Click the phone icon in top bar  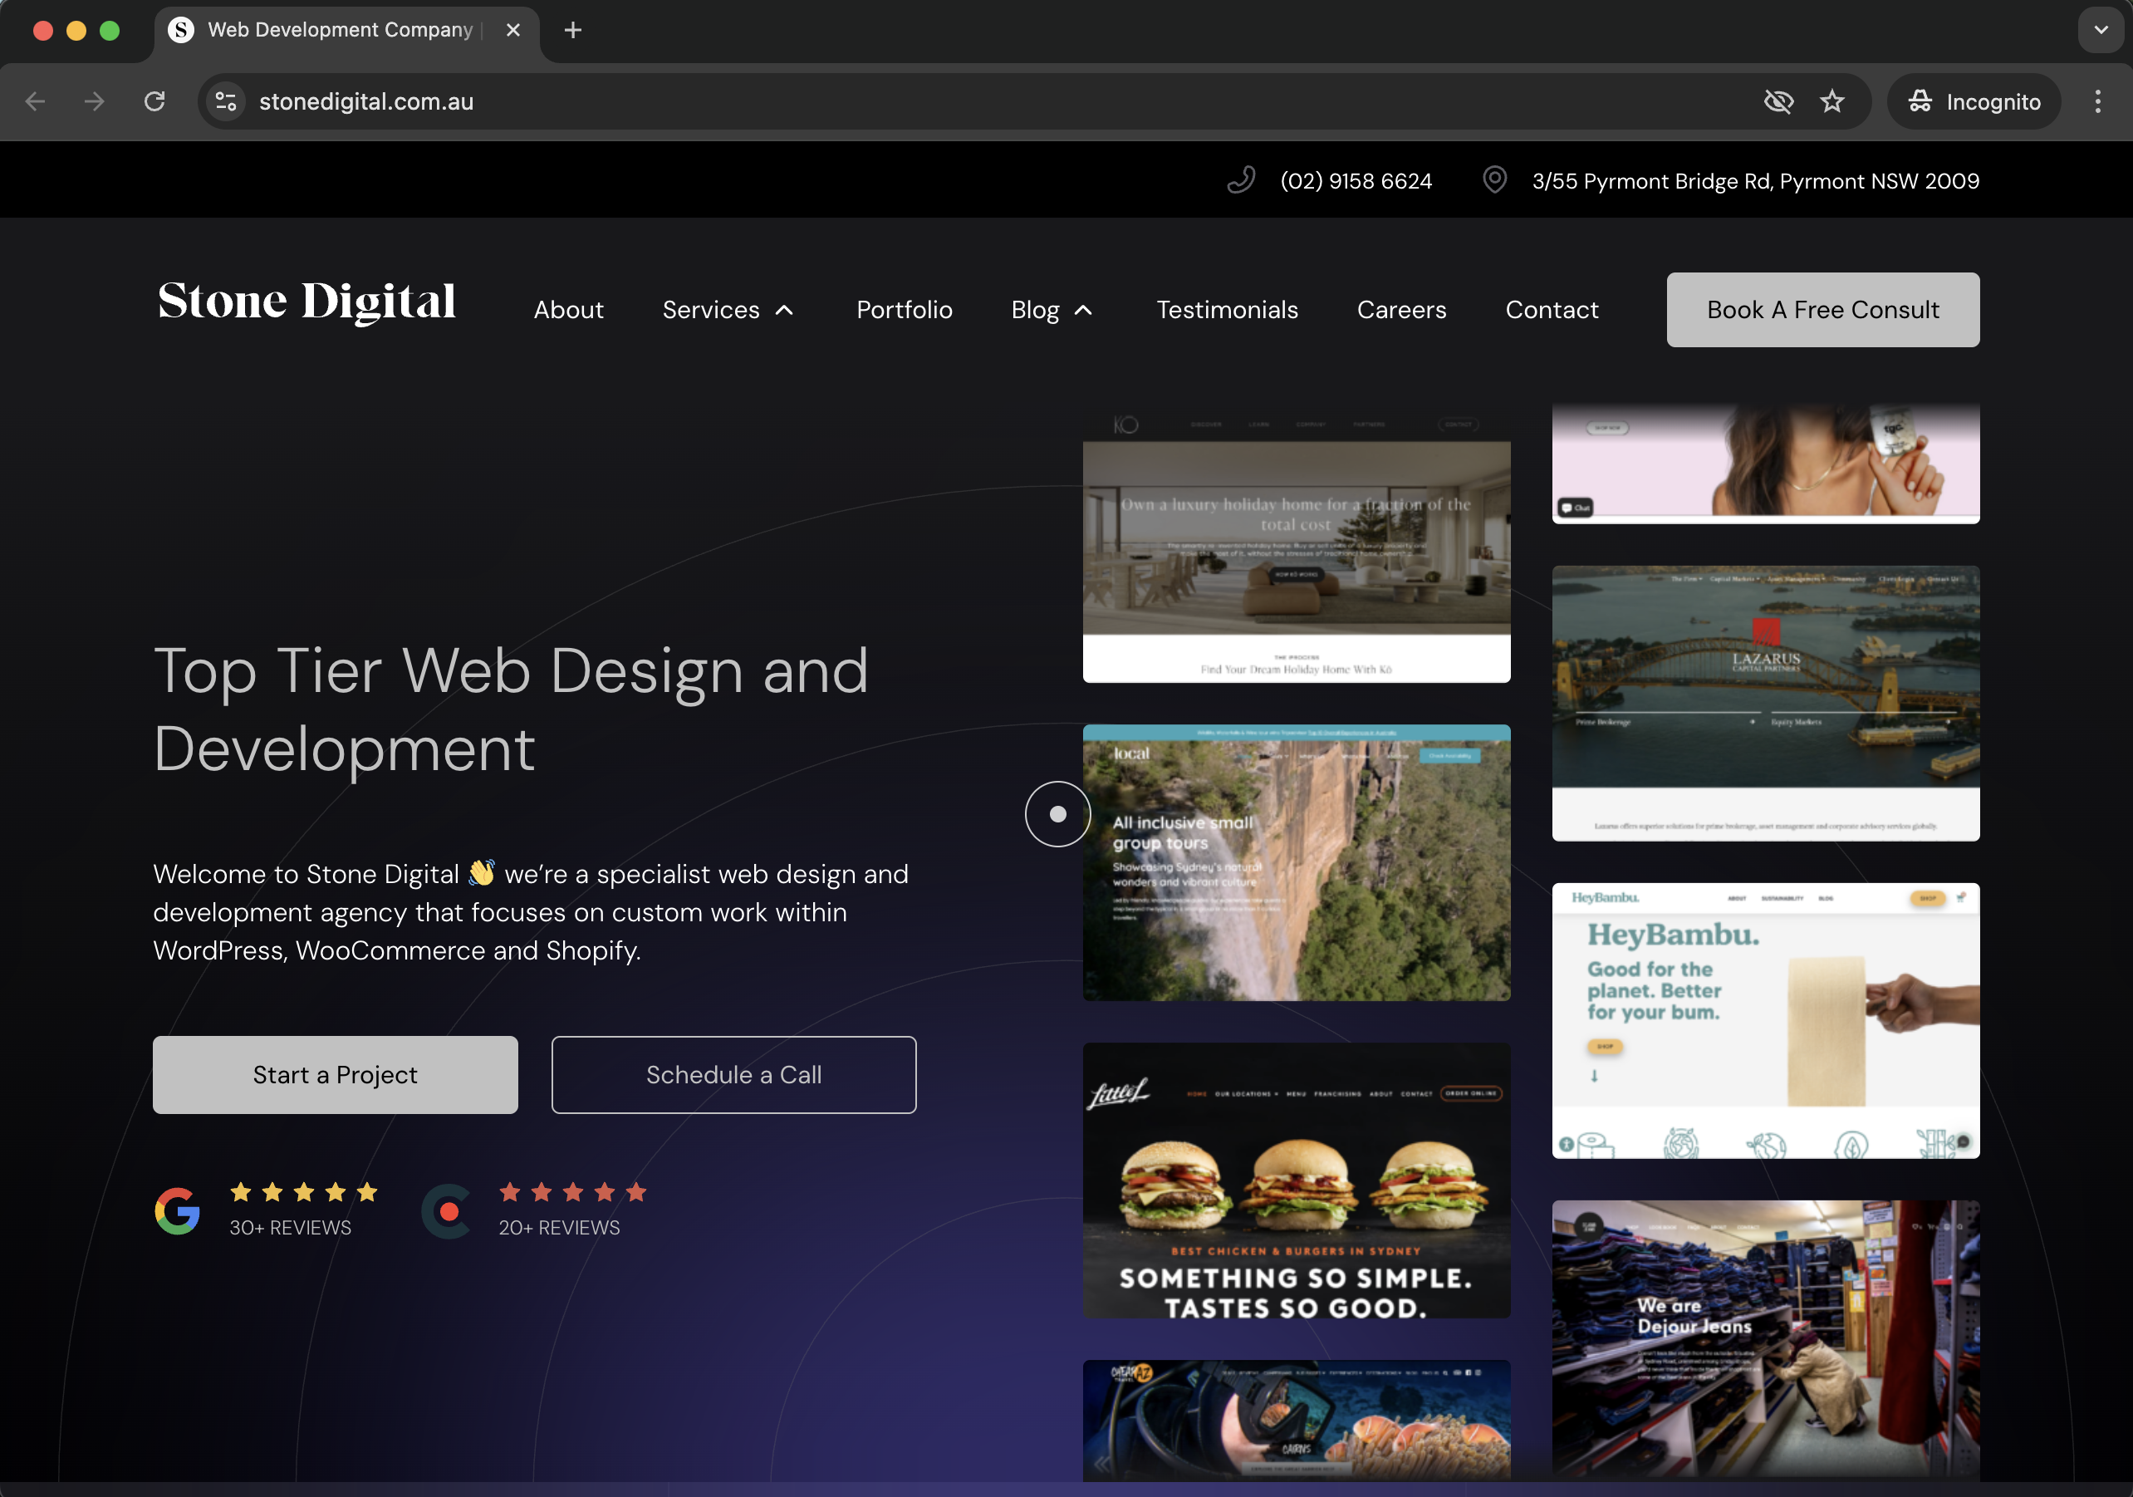(x=1240, y=179)
